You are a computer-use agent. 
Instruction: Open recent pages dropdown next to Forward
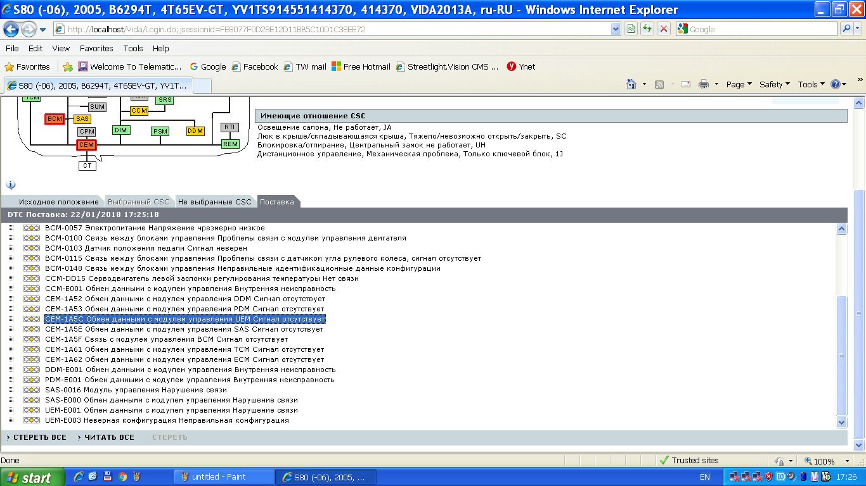(x=43, y=29)
